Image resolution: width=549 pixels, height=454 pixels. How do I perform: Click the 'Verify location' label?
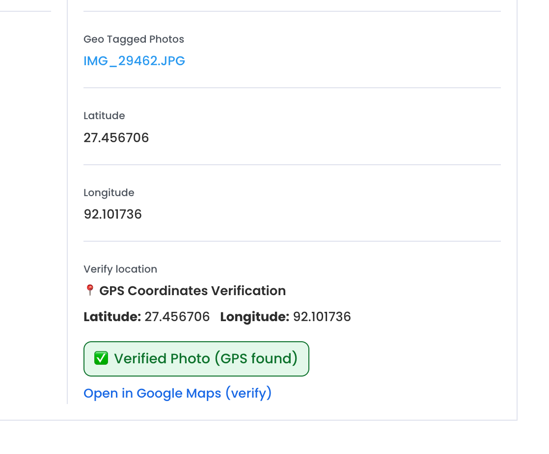(120, 269)
